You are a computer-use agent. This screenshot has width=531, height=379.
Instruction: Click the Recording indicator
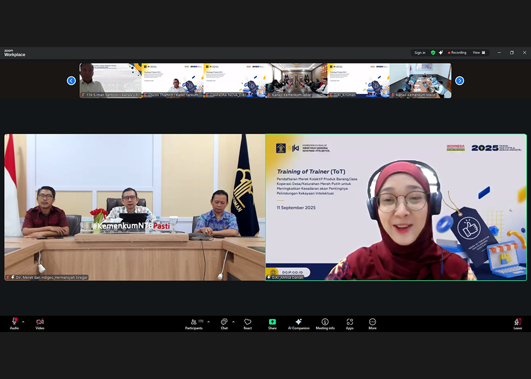pos(457,53)
